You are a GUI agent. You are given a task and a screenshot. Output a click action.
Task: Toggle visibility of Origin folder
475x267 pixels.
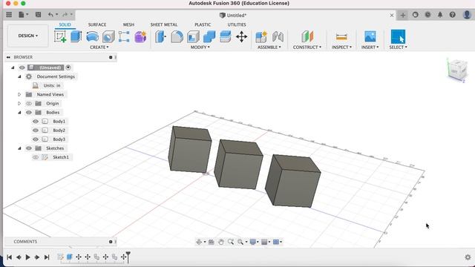tap(29, 104)
